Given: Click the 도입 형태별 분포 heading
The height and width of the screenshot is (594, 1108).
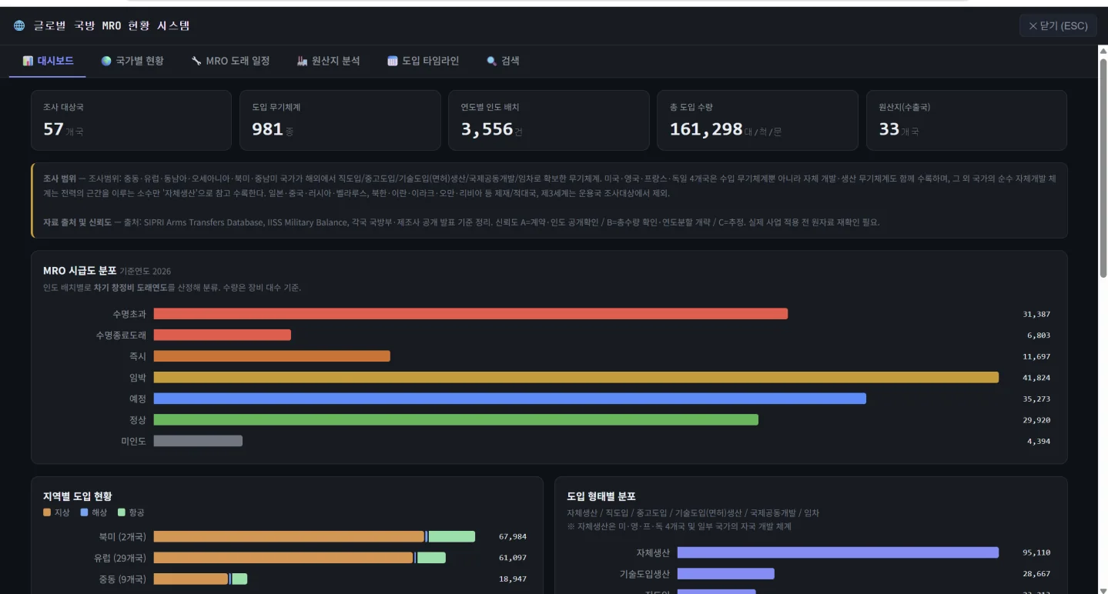Looking at the screenshot, I should pyautogui.click(x=601, y=496).
